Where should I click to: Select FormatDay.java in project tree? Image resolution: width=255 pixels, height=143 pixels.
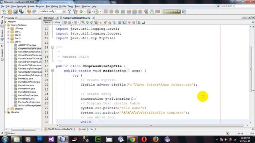(x=25, y=79)
